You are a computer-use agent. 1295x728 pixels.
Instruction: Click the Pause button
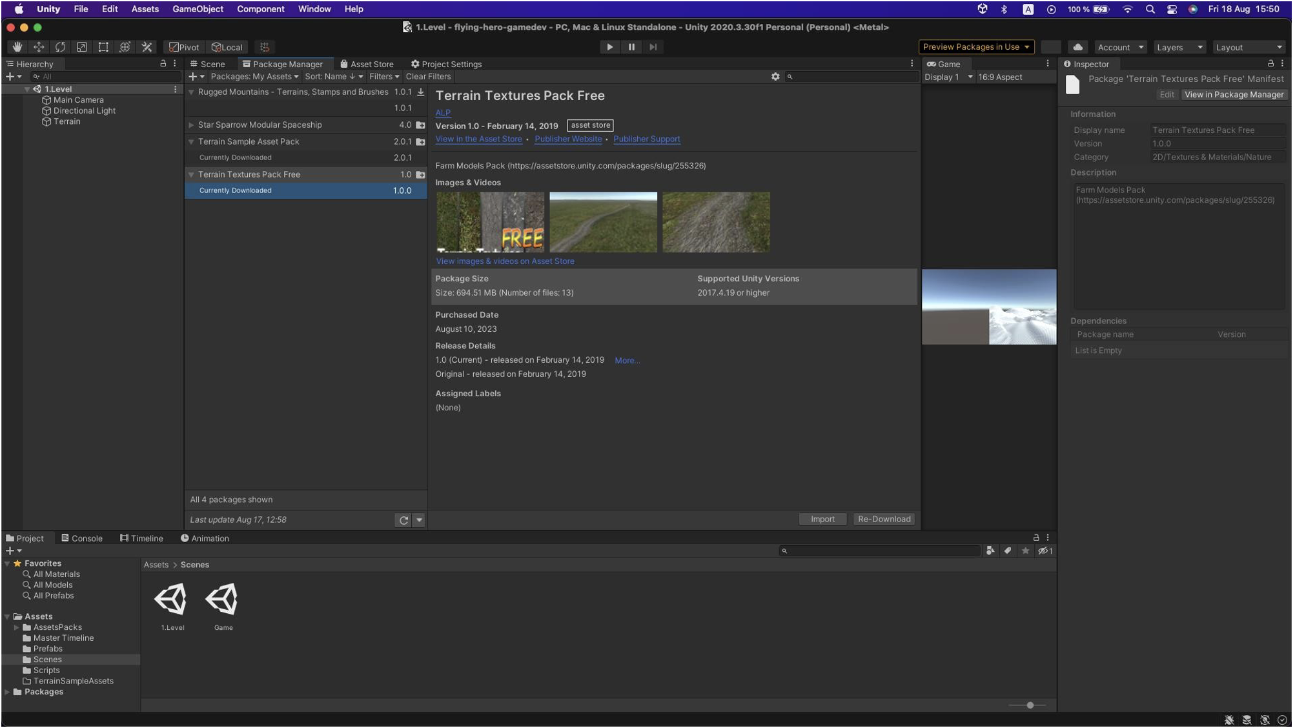coord(631,46)
